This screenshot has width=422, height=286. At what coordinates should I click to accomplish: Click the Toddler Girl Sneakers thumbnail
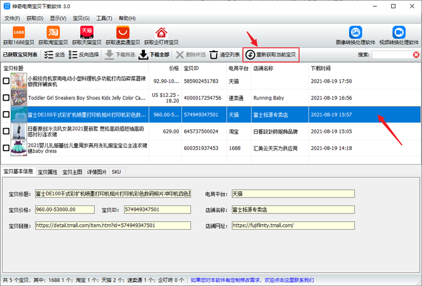pos(18,97)
